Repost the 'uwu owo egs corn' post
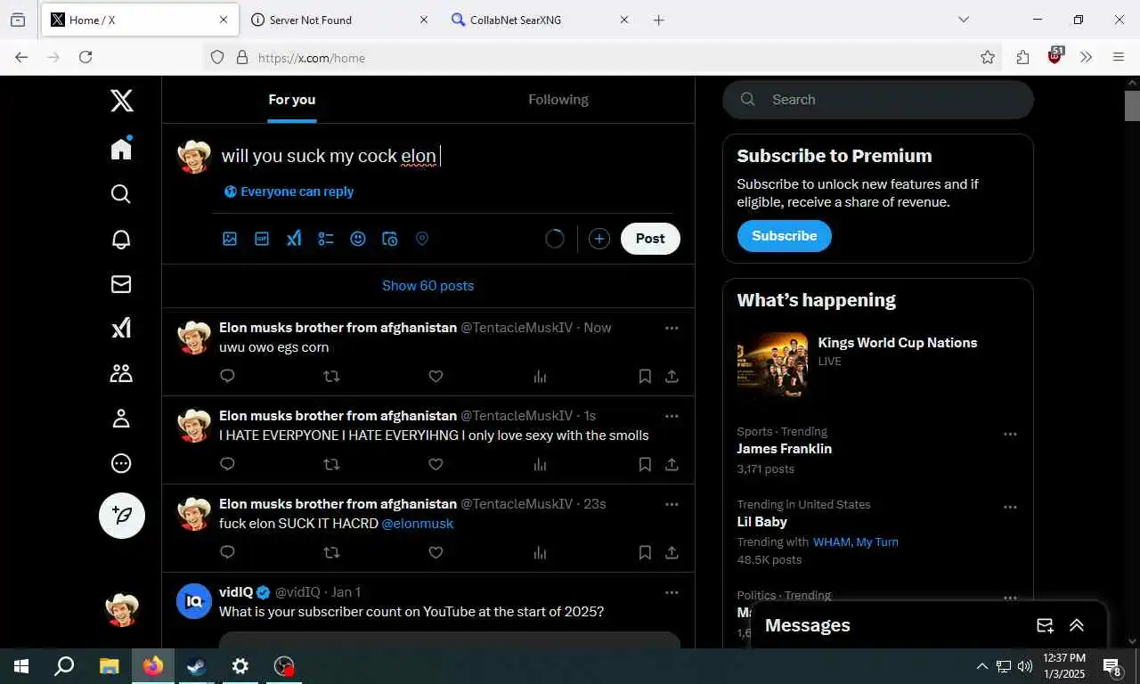Viewport: 1140px width, 684px height. [x=331, y=376]
